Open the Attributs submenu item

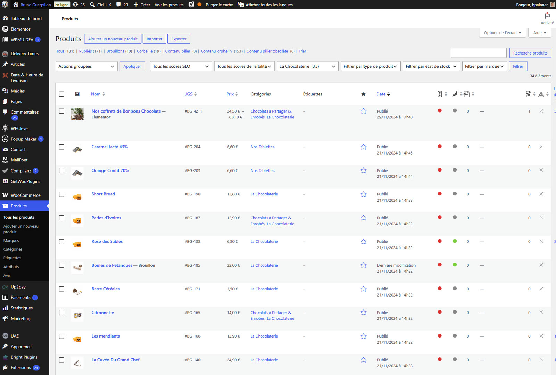click(11, 267)
